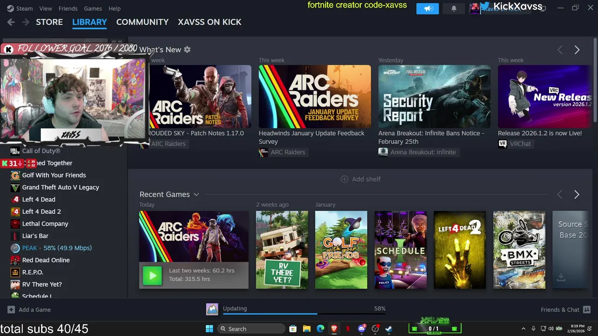Show hidden system tray icons chevron
Viewport: 598px width, 336px height.
pyautogui.click(x=523, y=329)
